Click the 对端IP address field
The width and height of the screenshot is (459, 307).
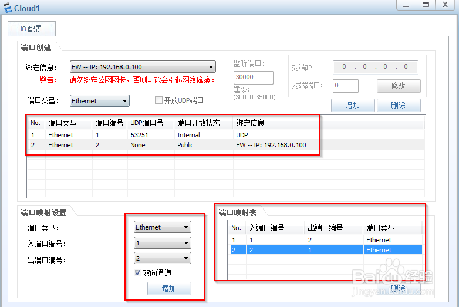coord(375,67)
